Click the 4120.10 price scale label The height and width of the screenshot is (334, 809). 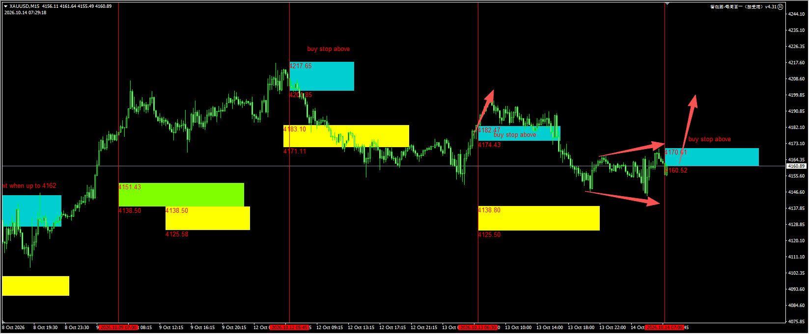796,241
